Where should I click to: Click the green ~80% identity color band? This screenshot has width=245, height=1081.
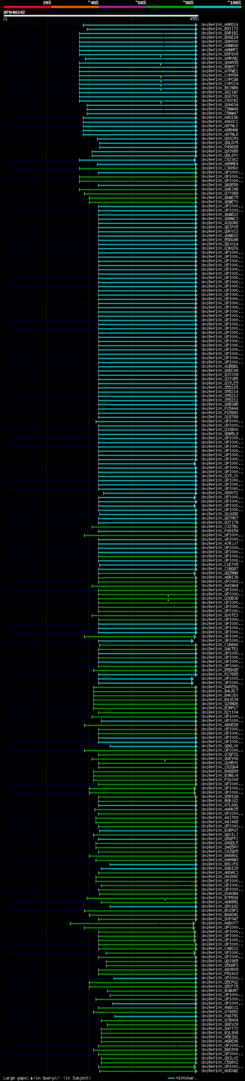(170, 7)
